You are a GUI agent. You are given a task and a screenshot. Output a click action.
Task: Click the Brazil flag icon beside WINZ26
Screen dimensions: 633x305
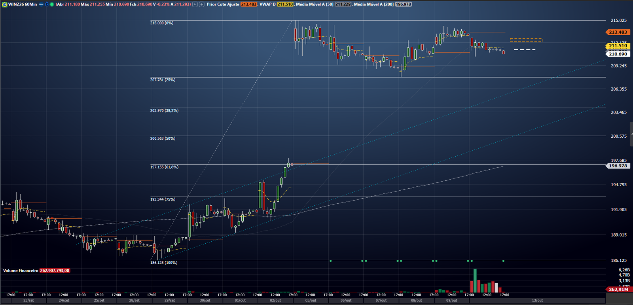[x=5, y=4]
